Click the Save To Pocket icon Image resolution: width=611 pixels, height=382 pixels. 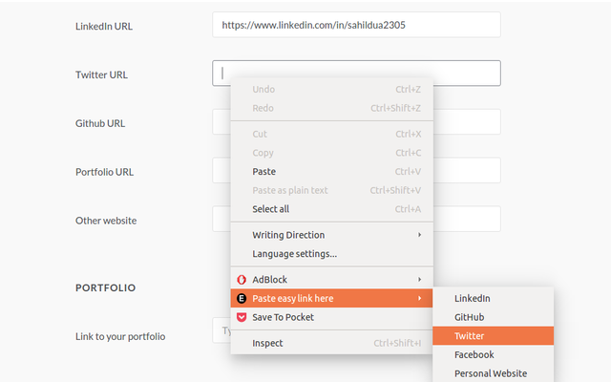point(242,317)
